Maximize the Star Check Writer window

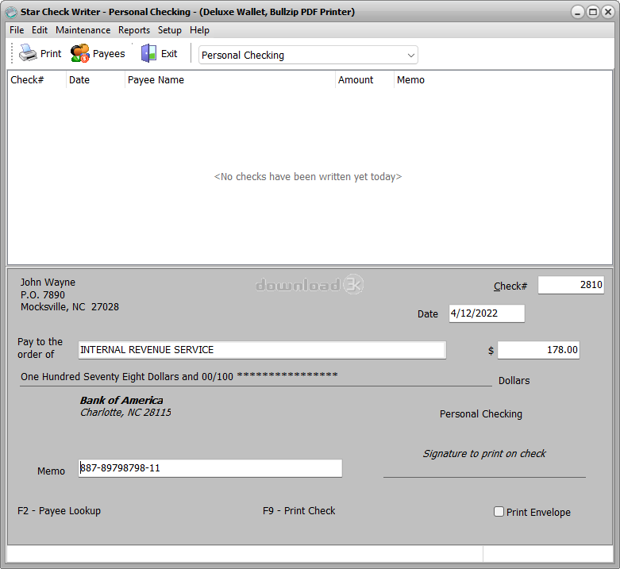click(x=593, y=12)
